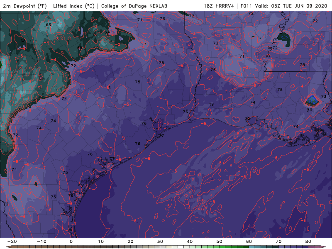332x249 pixels.
Task: Click the '63' dewpoint value on map
Action: tap(49, 25)
